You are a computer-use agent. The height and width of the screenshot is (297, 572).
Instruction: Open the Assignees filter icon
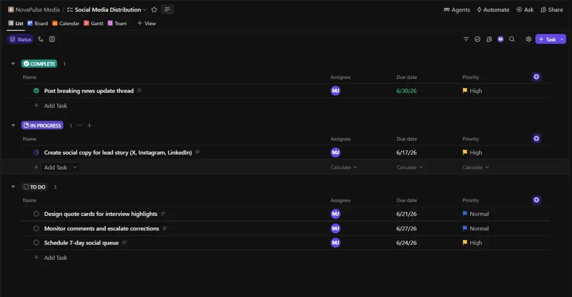(x=489, y=40)
